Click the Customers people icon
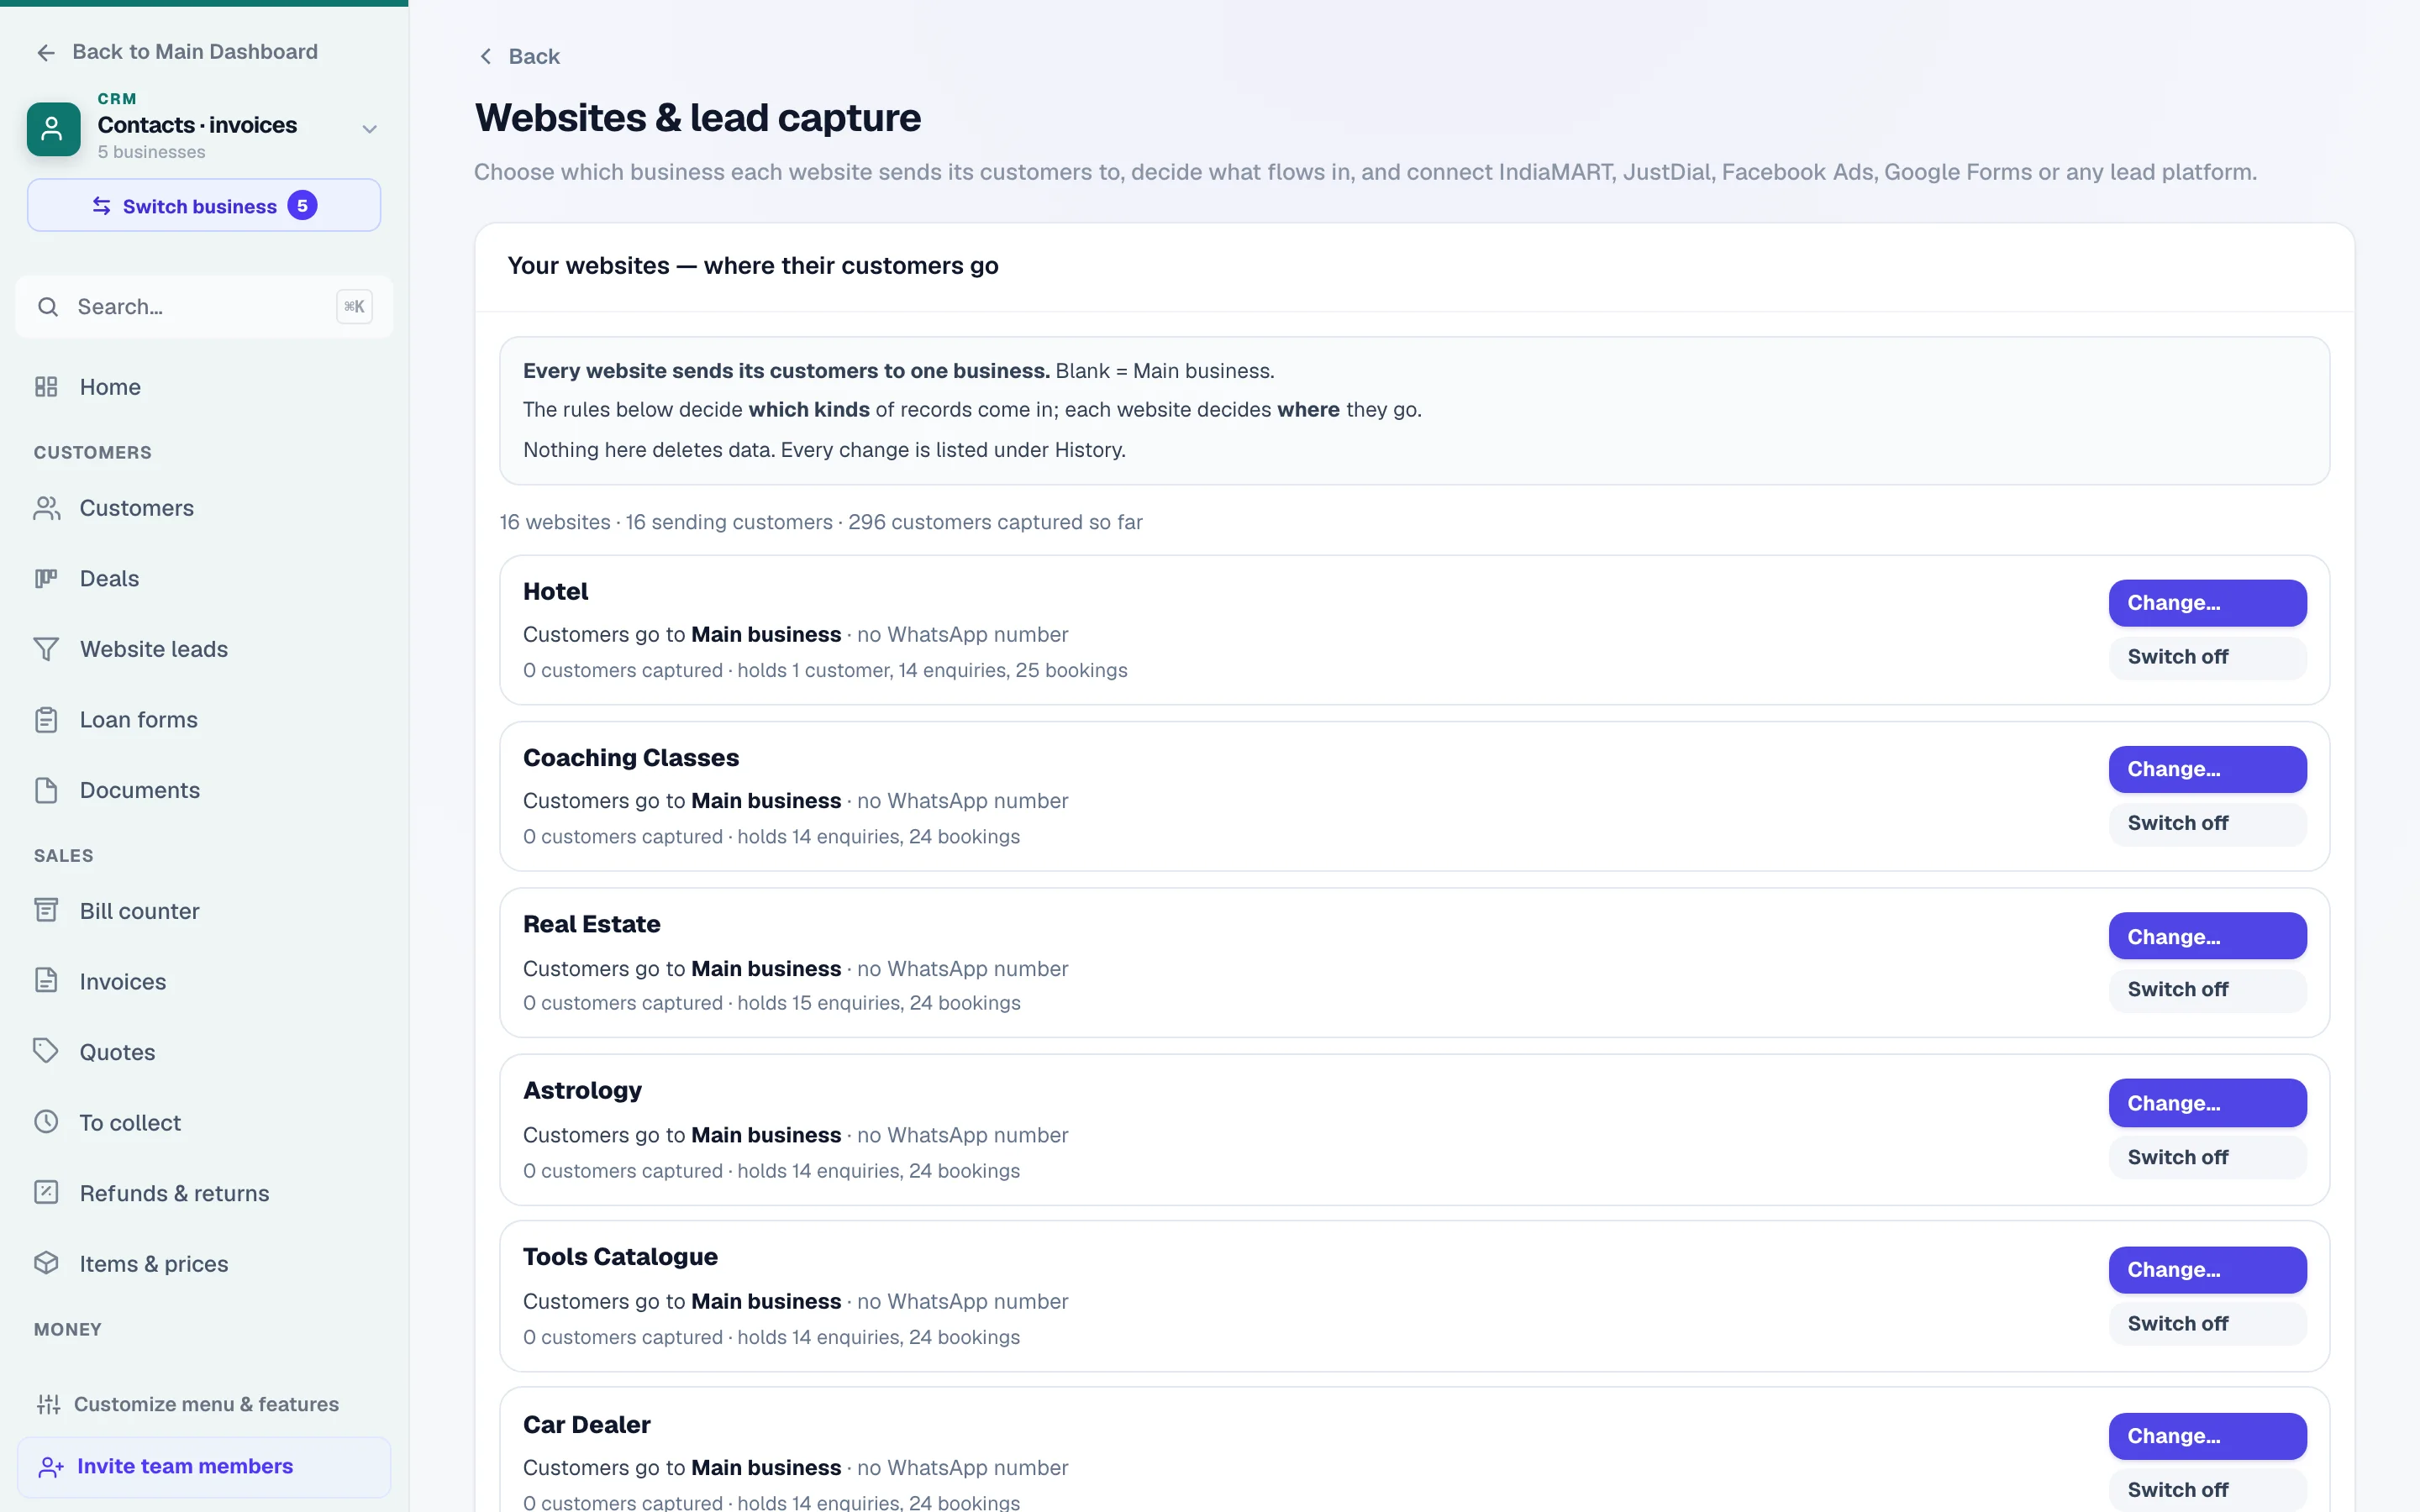The height and width of the screenshot is (1512, 2420). (46, 508)
